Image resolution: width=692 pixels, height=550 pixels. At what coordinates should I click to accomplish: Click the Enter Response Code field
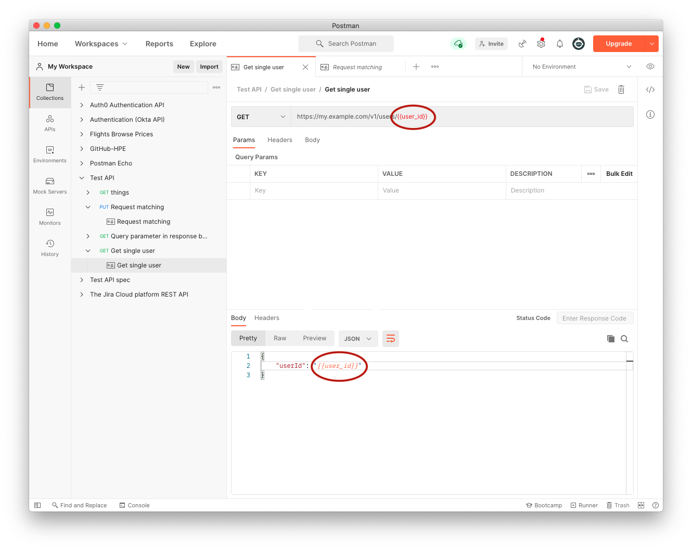[595, 318]
